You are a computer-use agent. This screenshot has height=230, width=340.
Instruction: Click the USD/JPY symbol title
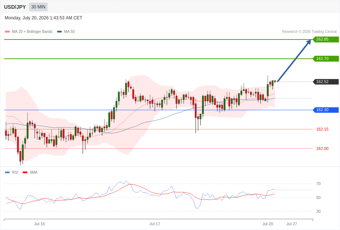pyautogui.click(x=15, y=7)
